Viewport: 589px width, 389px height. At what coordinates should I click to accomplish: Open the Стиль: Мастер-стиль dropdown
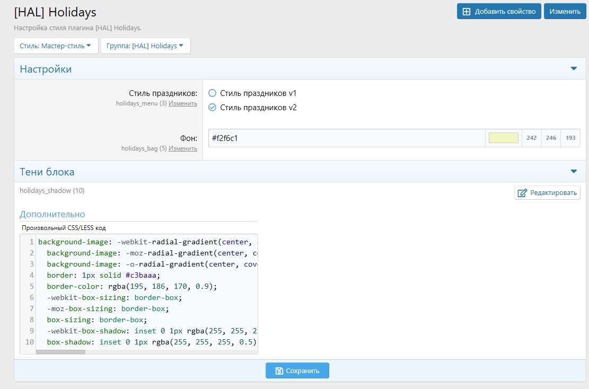click(56, 46)
